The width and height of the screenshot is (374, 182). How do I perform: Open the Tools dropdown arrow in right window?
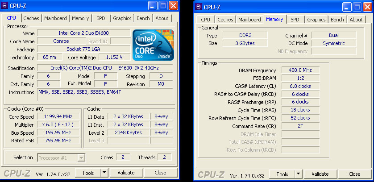(x=299, y=174)
